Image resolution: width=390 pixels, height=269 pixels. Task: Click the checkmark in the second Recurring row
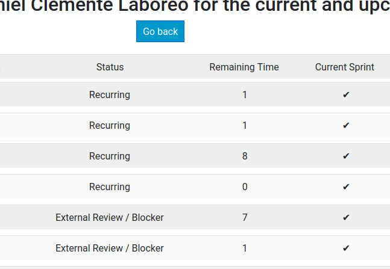point(346,125)
